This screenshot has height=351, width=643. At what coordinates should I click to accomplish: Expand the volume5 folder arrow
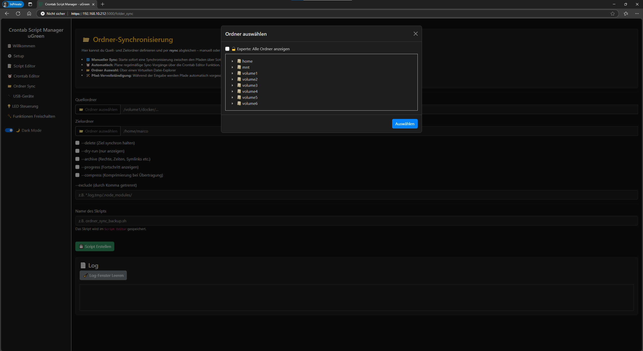(232, 97)
